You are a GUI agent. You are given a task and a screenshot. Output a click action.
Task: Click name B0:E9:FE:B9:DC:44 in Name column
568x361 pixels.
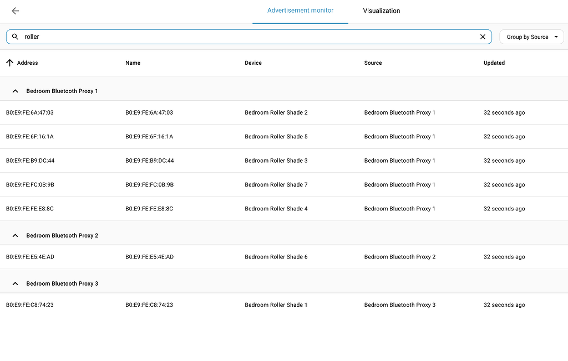click(x=150, y=161)
